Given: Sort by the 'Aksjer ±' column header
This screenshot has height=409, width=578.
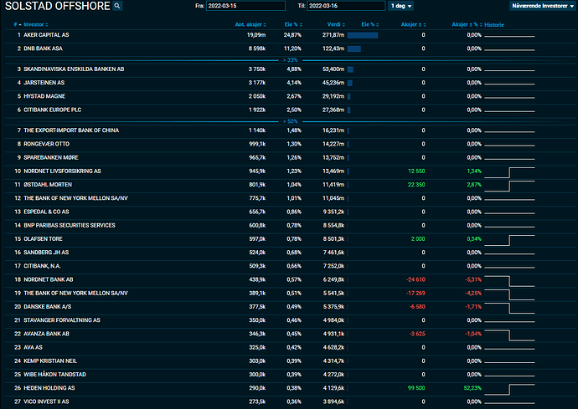Looking at the screenshot, I should [x=413, y=24].
